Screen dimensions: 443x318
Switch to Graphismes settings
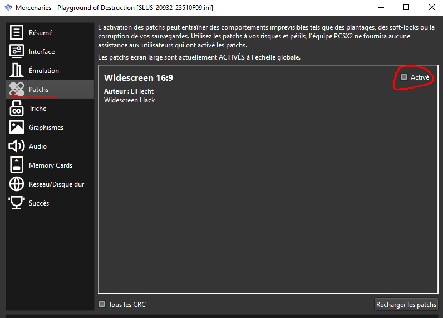pyautogui.click(x=50, y=127)
